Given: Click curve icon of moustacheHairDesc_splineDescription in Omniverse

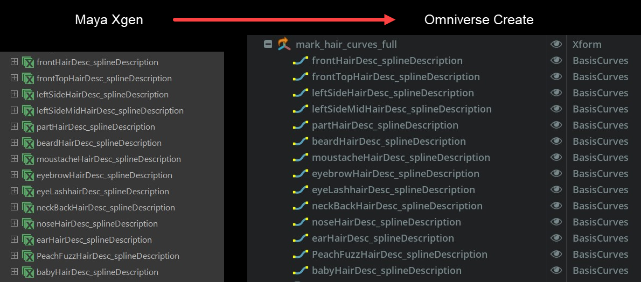Looking at the screenshot, I should (300, 158).
